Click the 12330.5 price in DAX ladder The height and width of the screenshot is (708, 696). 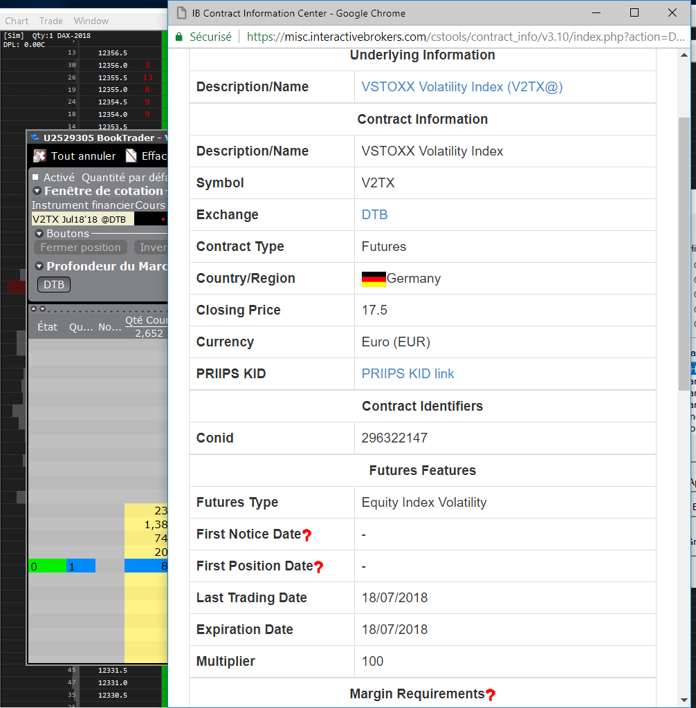coord(113,696)
